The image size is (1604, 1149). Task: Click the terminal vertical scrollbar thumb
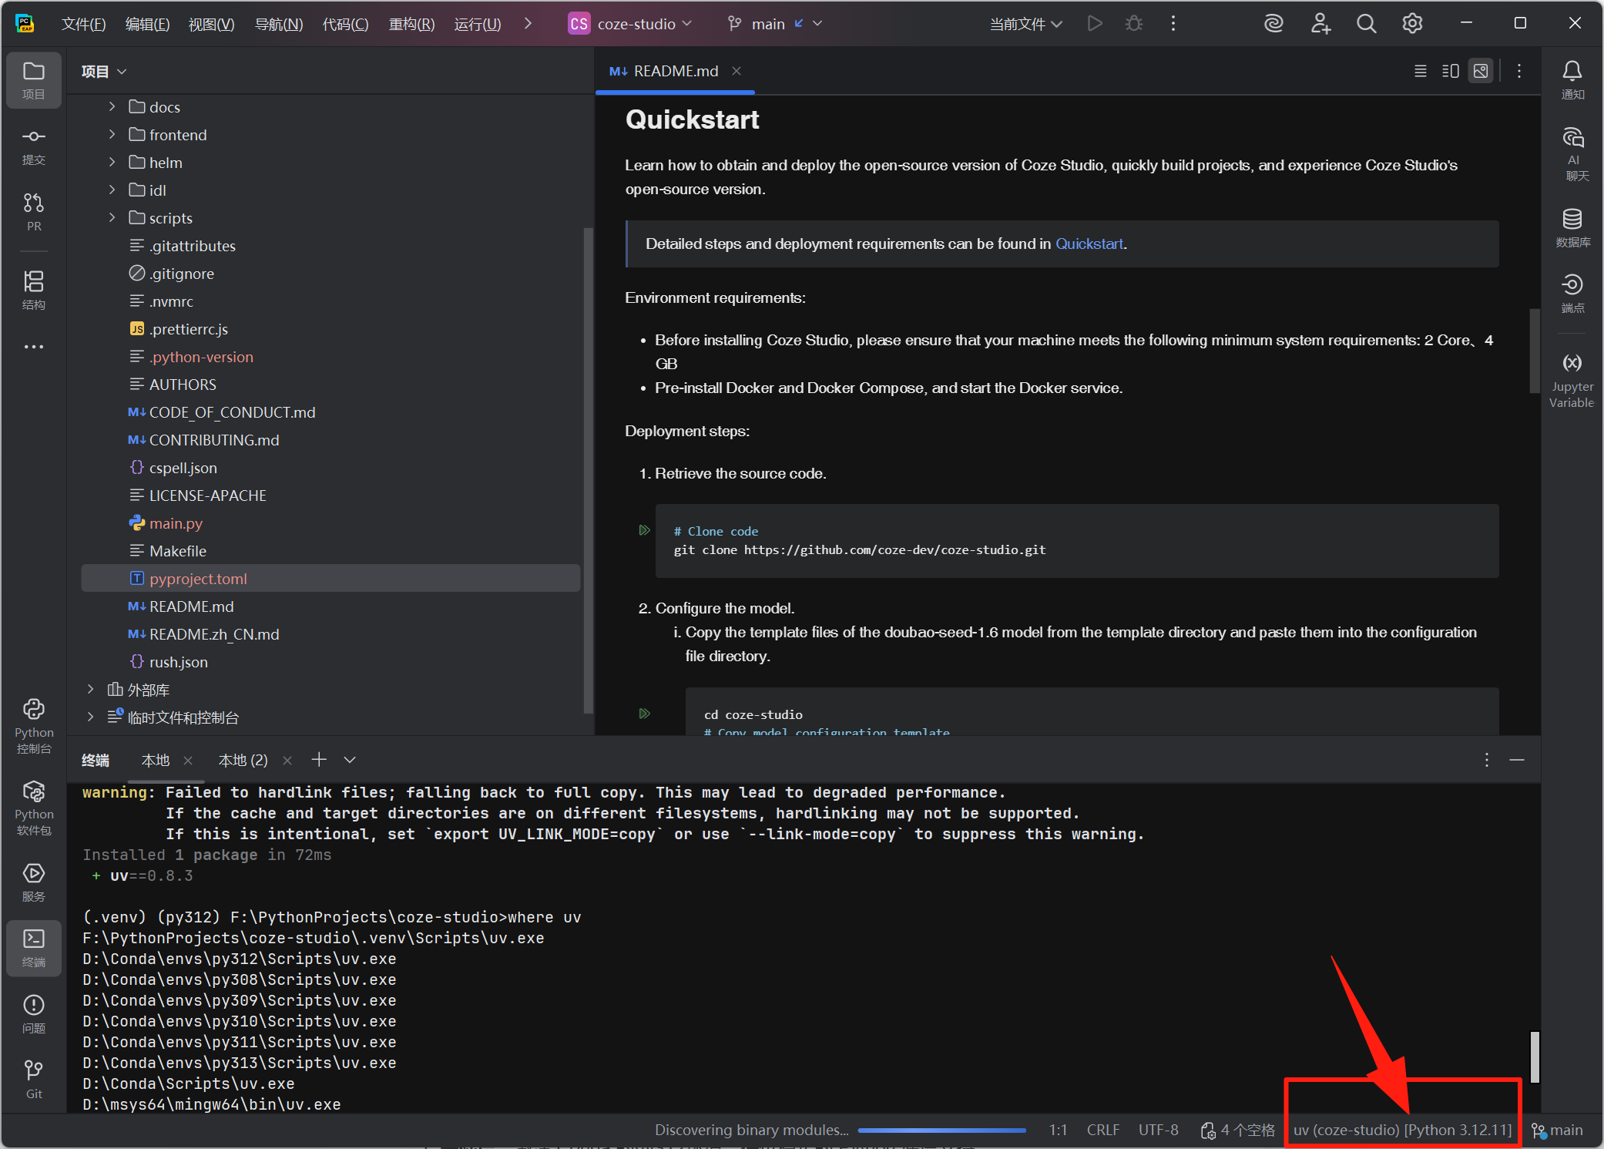tap(1534, 1057)
